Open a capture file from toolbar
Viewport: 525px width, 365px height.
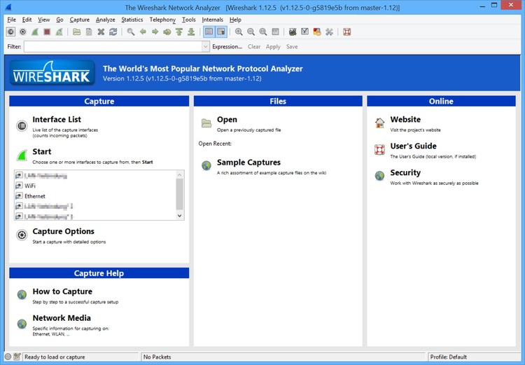[77, 32]
